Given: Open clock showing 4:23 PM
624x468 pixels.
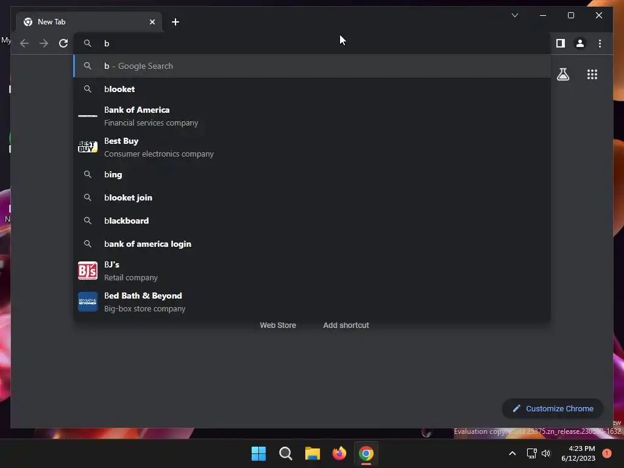Looking at the screenshot, I should pos(578,453).
